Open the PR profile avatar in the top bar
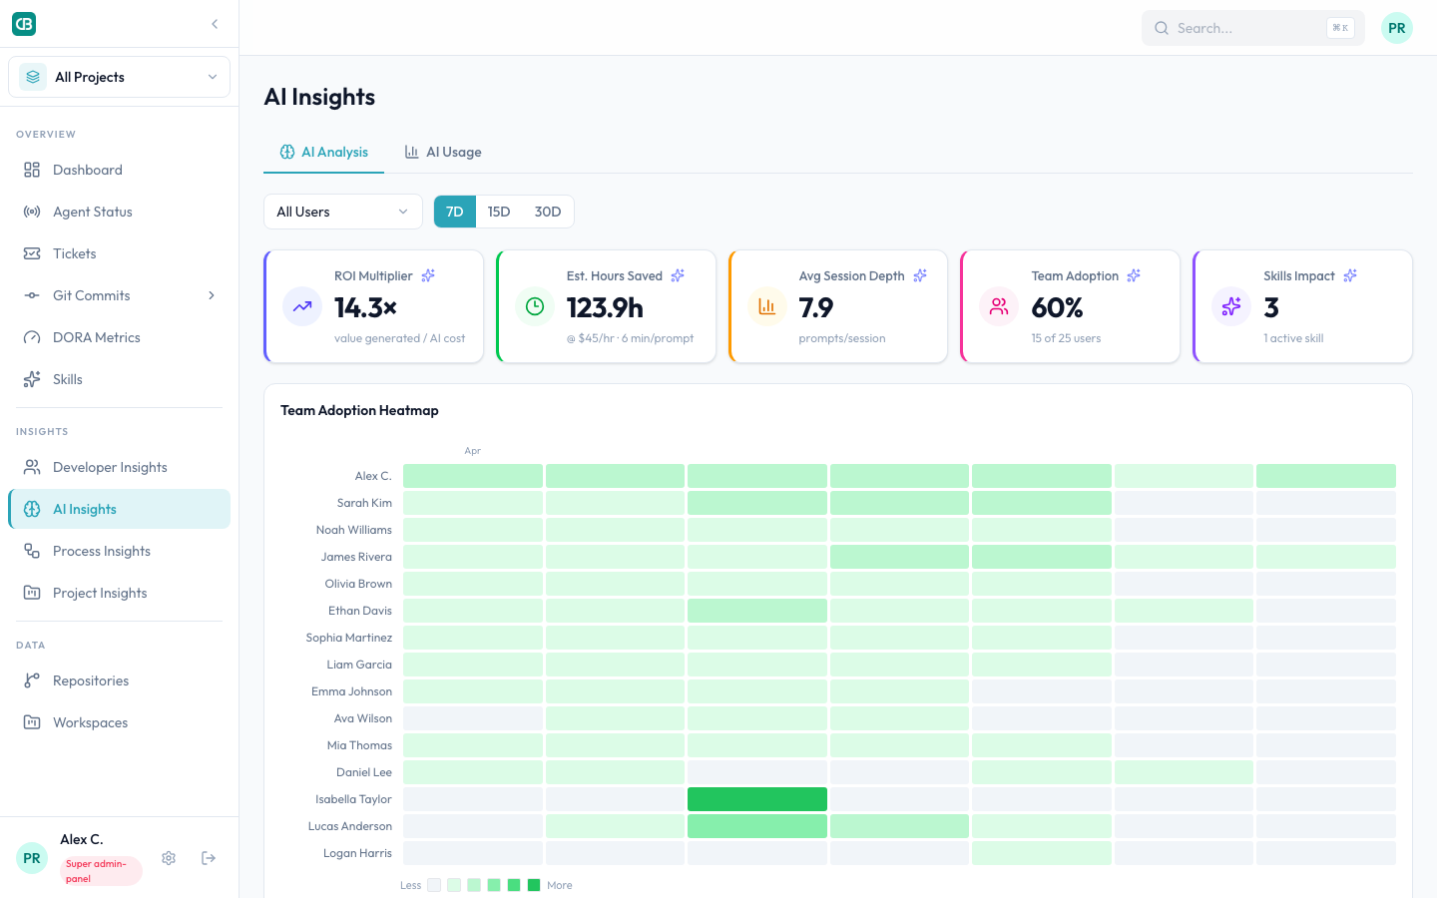This screenshot has height=898, width=1437. (1397, 28)
